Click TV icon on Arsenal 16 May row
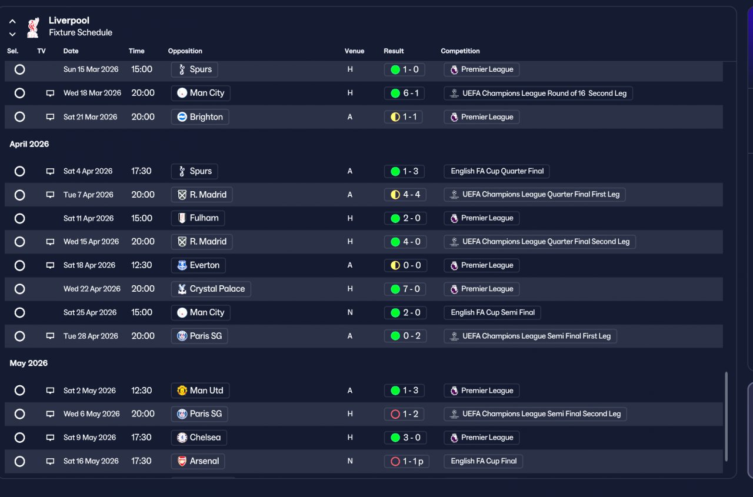This screenshot has width=753, height=497. pos(50,461)
